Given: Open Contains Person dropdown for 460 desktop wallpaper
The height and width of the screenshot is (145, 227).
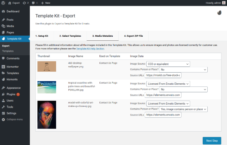Looking at the screenshot, I should point(183,69).
